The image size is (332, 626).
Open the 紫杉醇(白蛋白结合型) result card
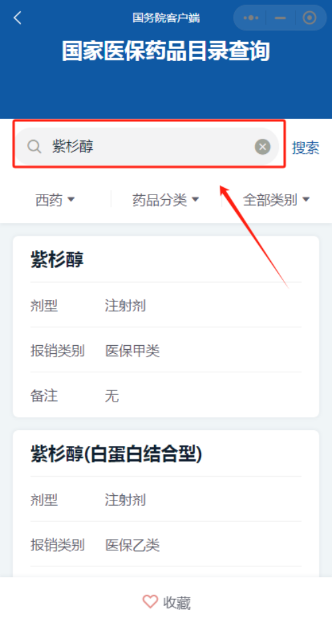(166, 504)
